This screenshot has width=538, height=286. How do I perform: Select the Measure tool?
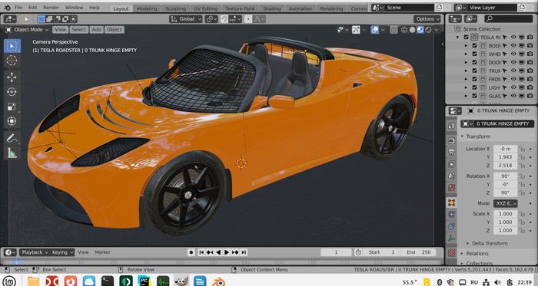click(12, 153)
